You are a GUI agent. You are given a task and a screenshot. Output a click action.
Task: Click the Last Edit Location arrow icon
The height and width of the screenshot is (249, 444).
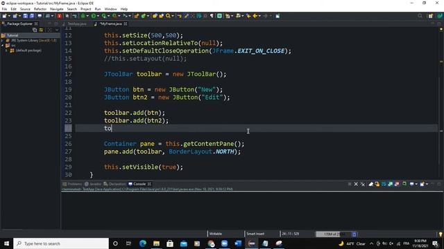click(x=248, y=16)
